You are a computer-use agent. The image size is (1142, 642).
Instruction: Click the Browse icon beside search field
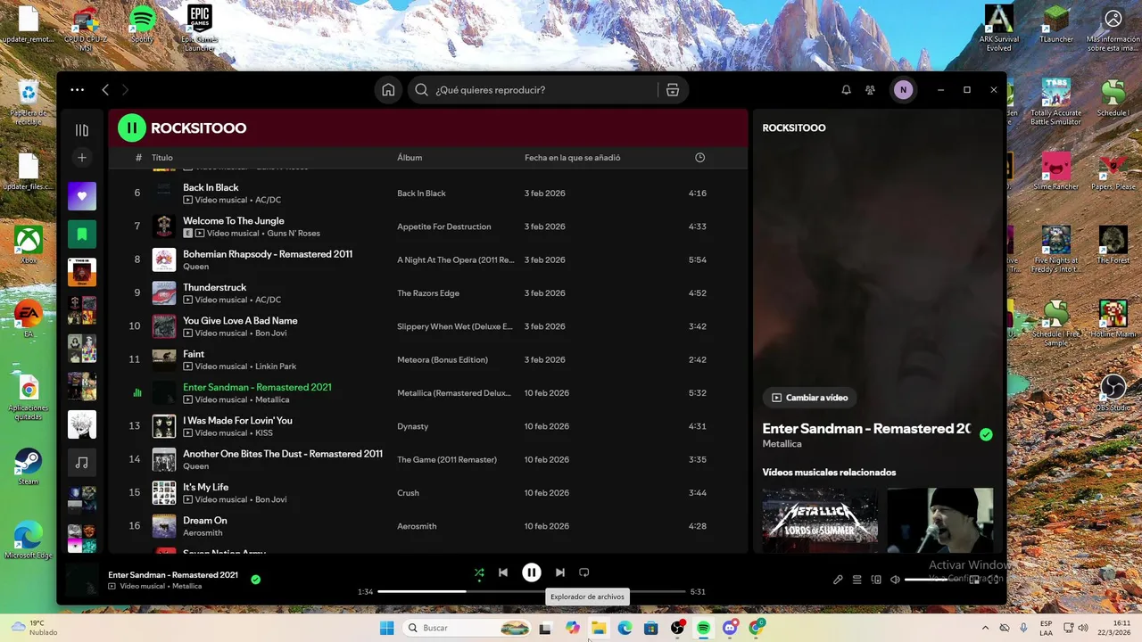[x=673, y=90]
